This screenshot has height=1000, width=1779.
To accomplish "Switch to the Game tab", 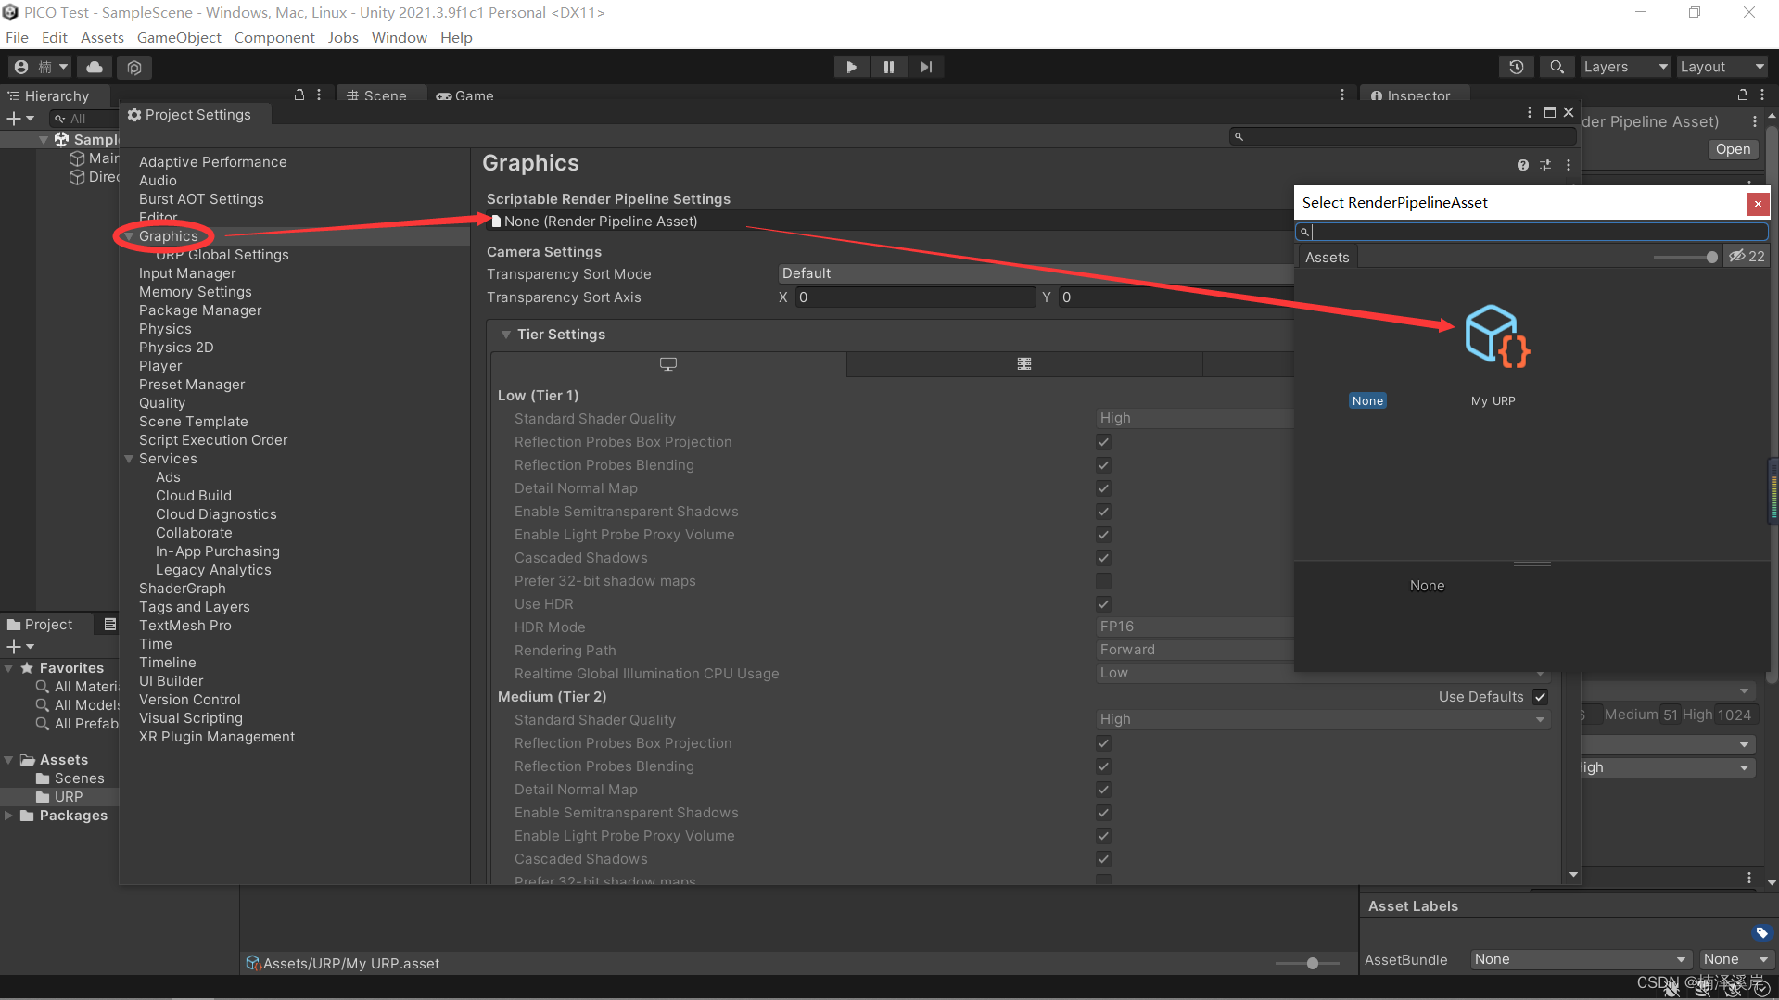I will [x=466, y=95].
